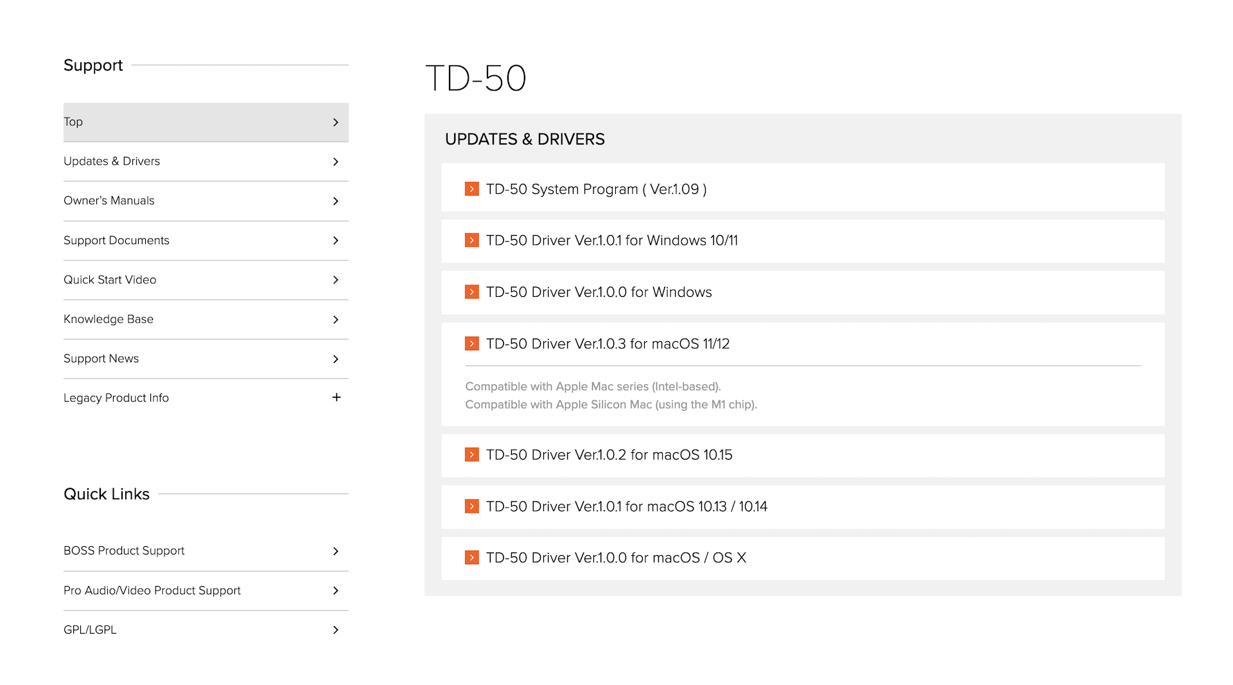Open TD-50 System Program Ver.1.09 link

tap(596, 189)
